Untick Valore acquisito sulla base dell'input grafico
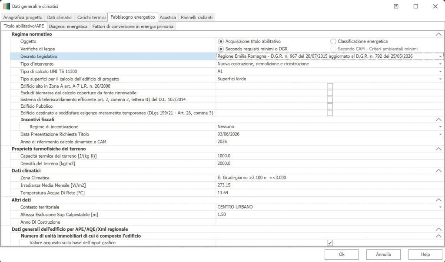445x262 pixels. [330, 243]
